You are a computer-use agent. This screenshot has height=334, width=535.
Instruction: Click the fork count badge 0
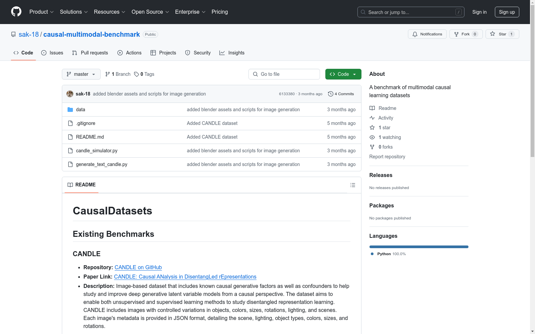point(475,34)
